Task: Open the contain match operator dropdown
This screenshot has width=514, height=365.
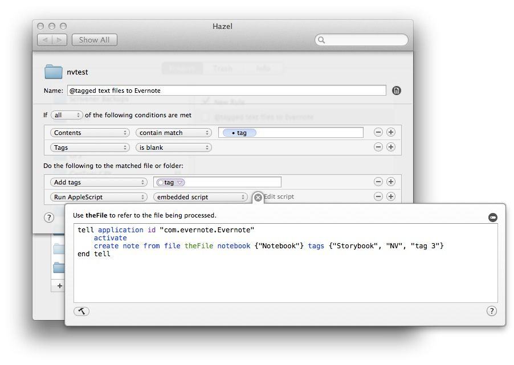Action: [174, 133]
